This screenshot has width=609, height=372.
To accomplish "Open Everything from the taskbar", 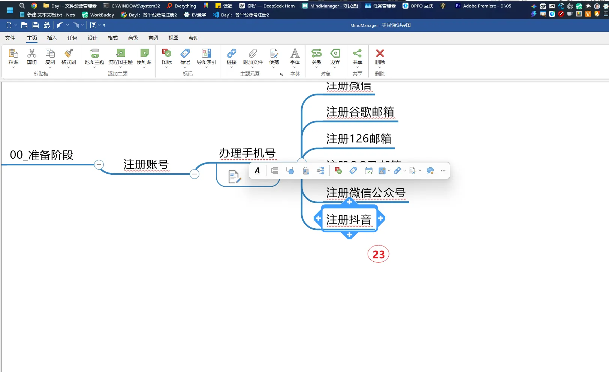I will [x=182, y=6].
